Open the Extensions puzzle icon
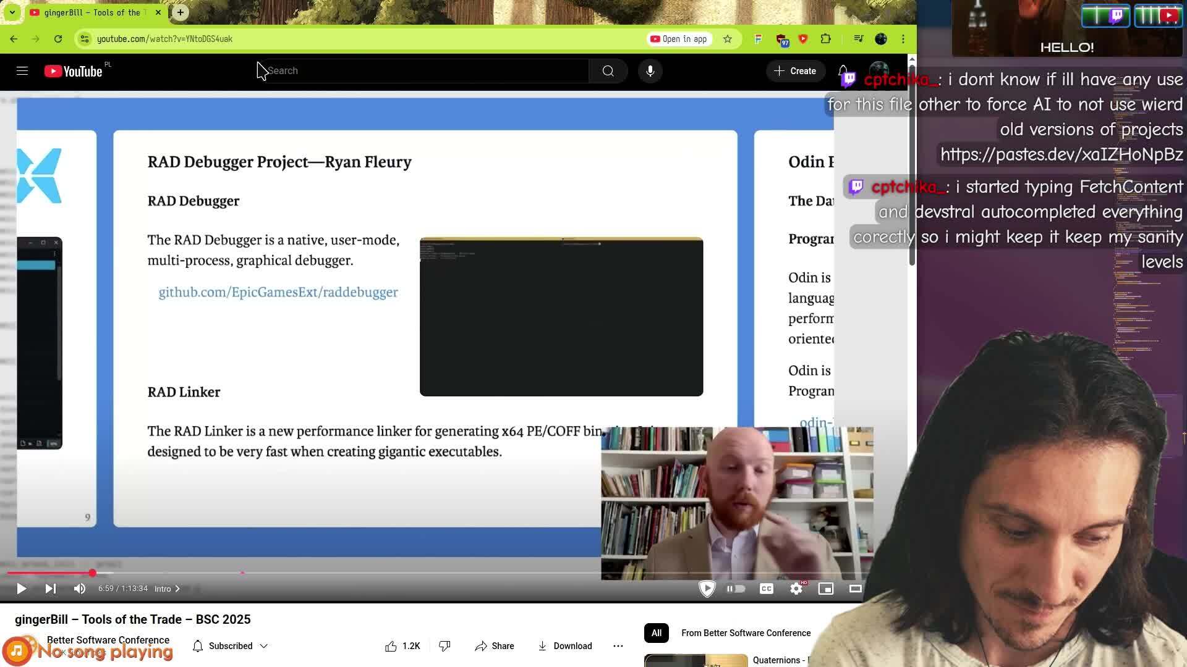Viewport: 1187px width, 667px height. (826, 39)
